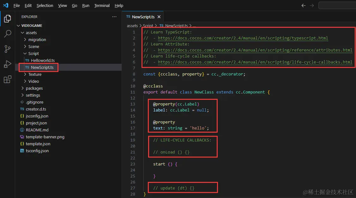Click the NewScript.ts breadcrumb segment
This screenshot has height=198, width=356.
(x=174, y=26)
